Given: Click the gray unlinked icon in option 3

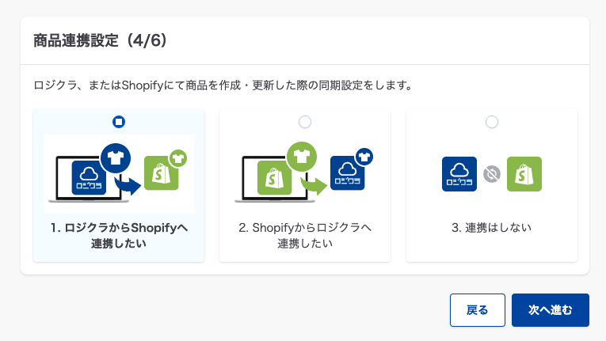Looking at the screenshot, I should coord(492,173).
